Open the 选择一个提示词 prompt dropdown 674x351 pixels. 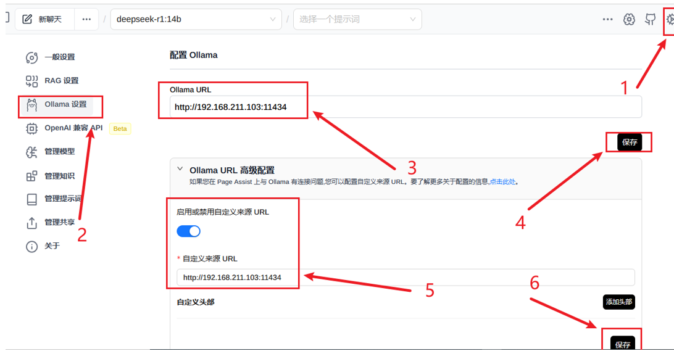tap(357, 19)
